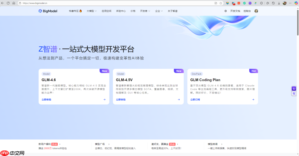Click 立即订阅 on GLM Coding Plan card
This screenshot has width=299, height=156.
click(x=195, y=99)
